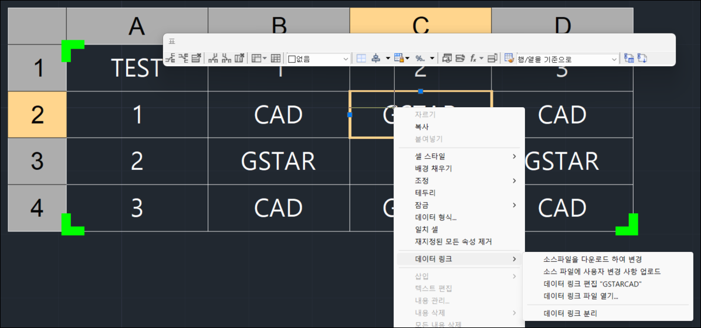Open the 조정 submenu
The image size is (701, 328).
click(x=459, y=181)
